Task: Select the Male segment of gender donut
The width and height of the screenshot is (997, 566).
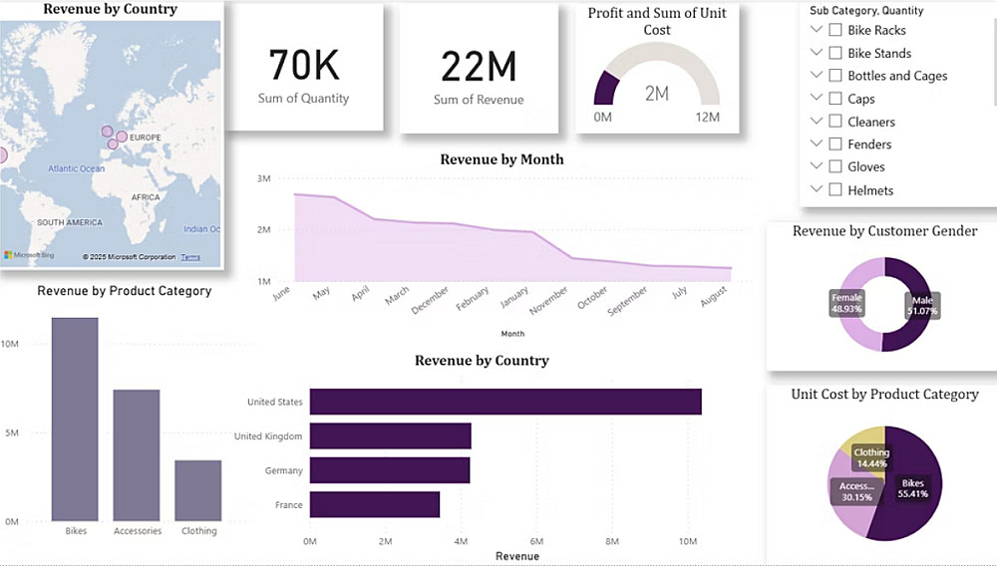Action: pyautogui.click(x=912, y=304)
